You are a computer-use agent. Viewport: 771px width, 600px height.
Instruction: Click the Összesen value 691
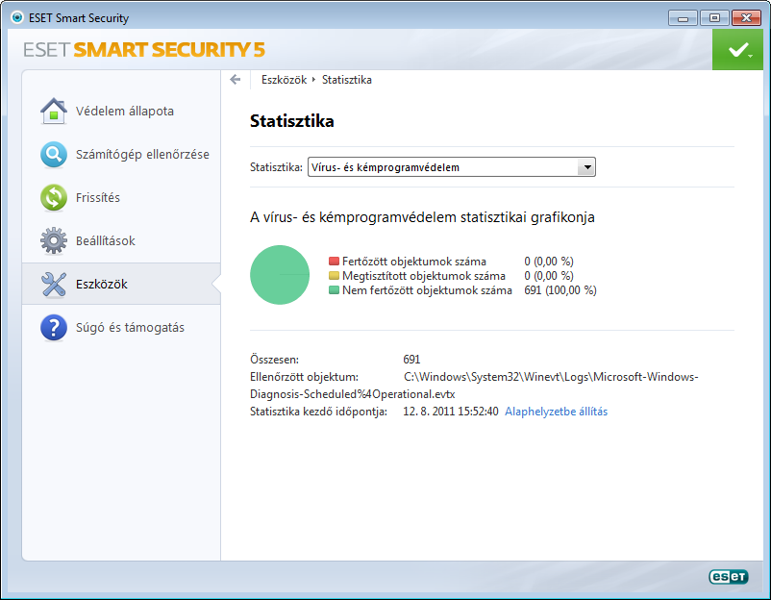tap(411, 360)
